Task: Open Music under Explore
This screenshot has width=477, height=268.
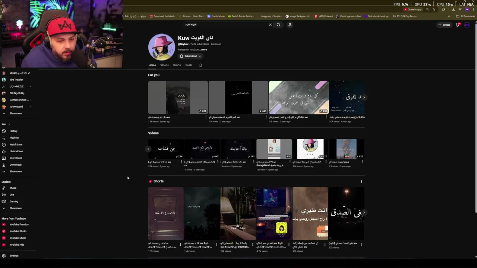Action: pos(13,188)
